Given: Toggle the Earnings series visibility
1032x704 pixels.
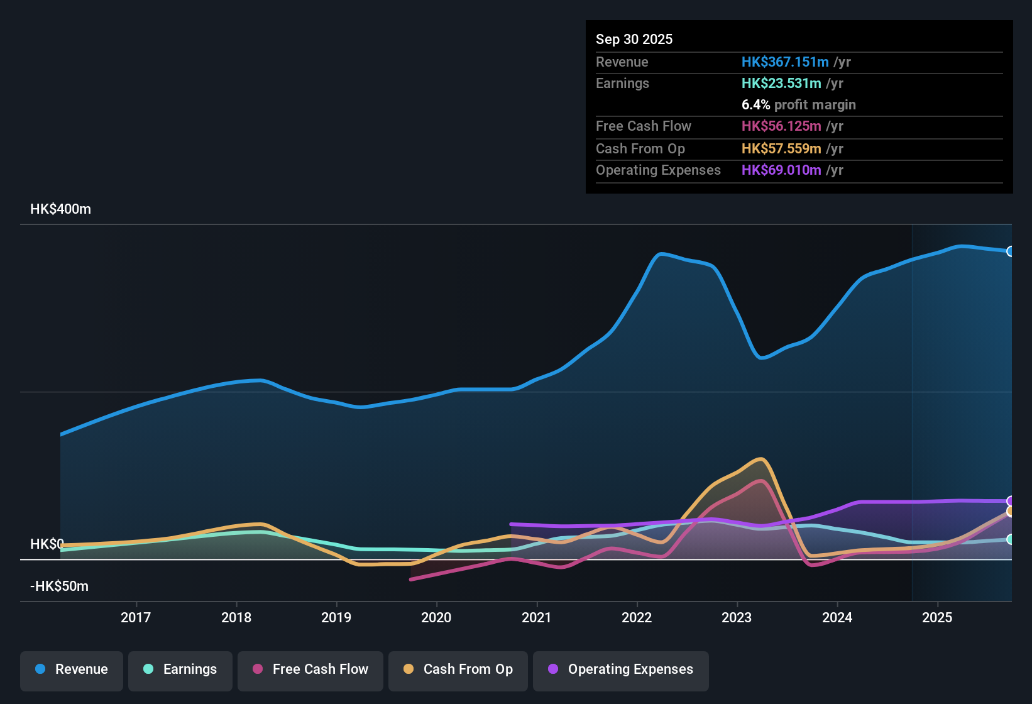Looking at the screenshot, I should click(180, 670).
